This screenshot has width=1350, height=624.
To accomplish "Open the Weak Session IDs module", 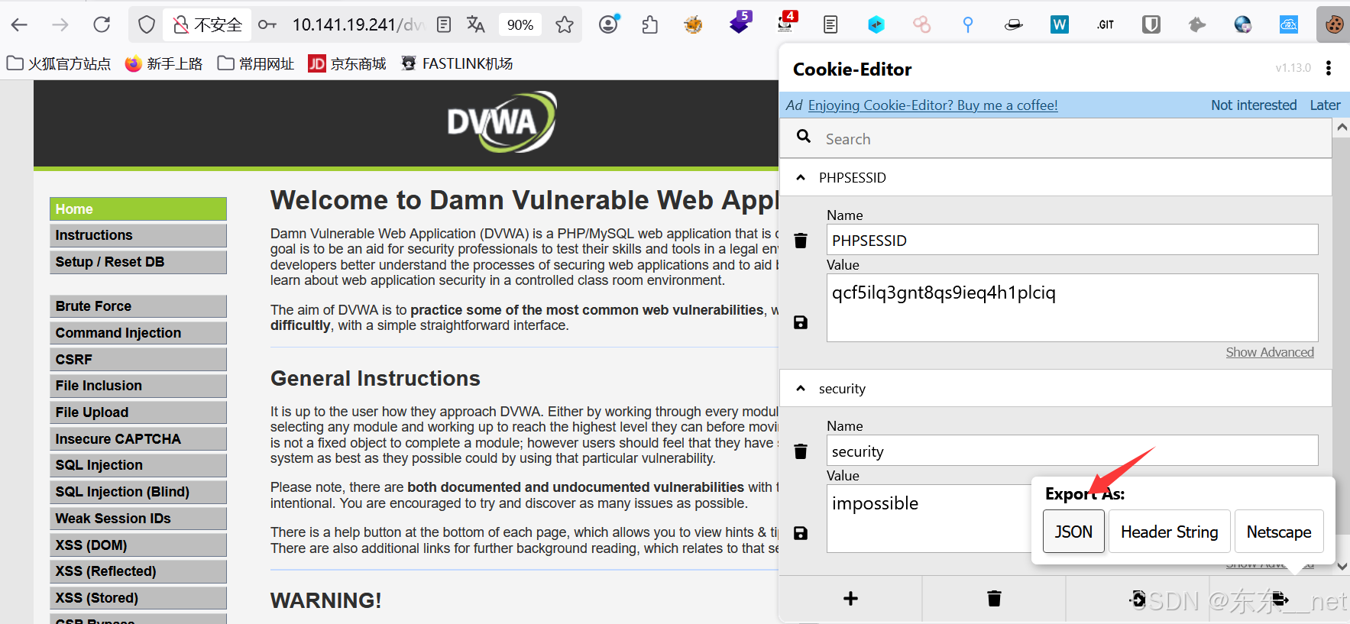I will (138, 519).
